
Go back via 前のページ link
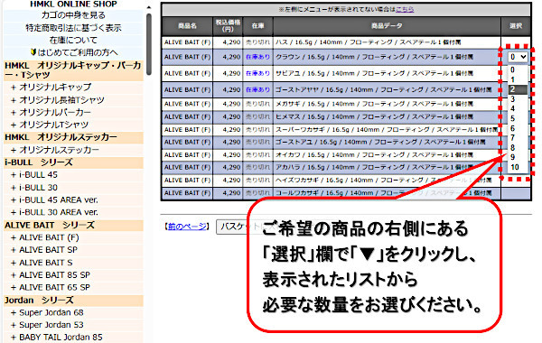click(x=187, y=227)
